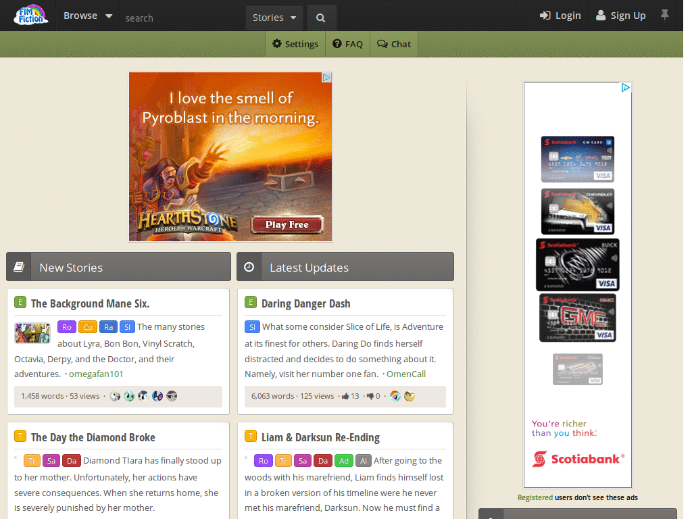Open the FIMFiction home logo
The height and width of the screenshot is (519, 692).
tap(30, 16)
